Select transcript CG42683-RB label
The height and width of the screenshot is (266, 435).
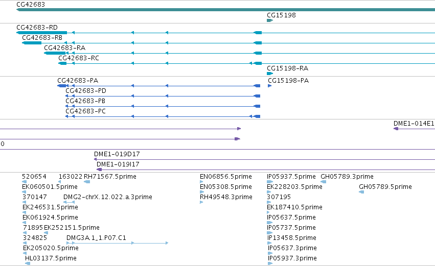click(x=42, y=38)
